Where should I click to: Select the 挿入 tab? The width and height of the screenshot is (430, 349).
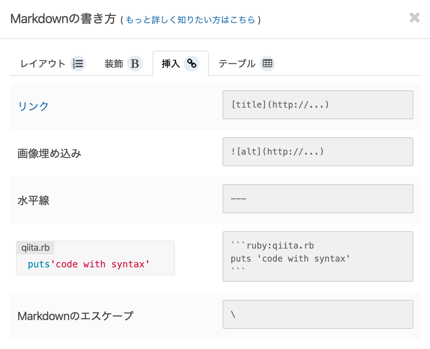(x=171, y=64)
